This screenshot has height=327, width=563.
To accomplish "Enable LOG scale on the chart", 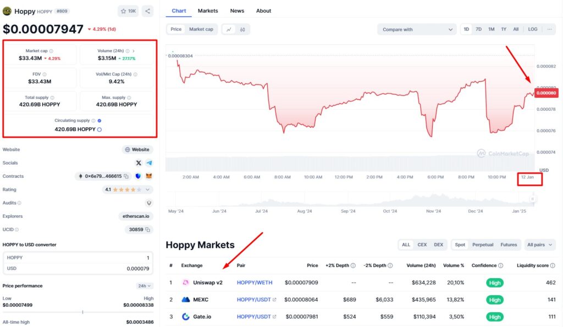I will coord(533,29).
